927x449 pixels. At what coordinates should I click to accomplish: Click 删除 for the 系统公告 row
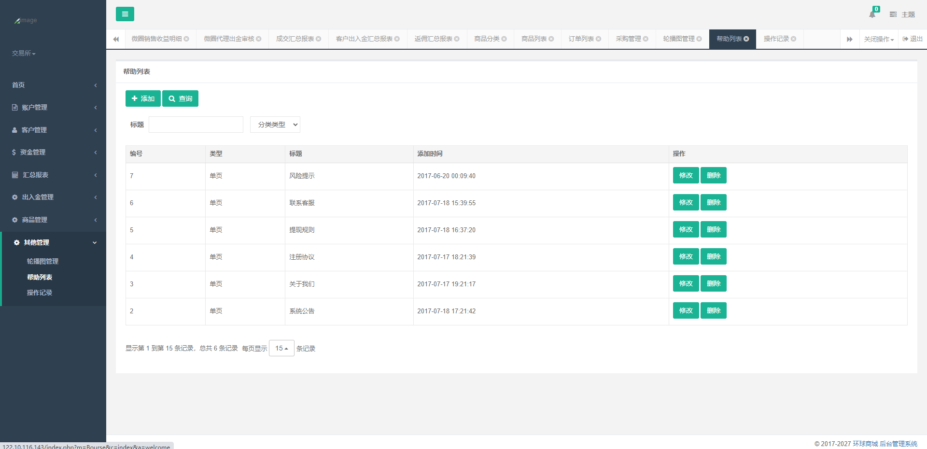713,310
